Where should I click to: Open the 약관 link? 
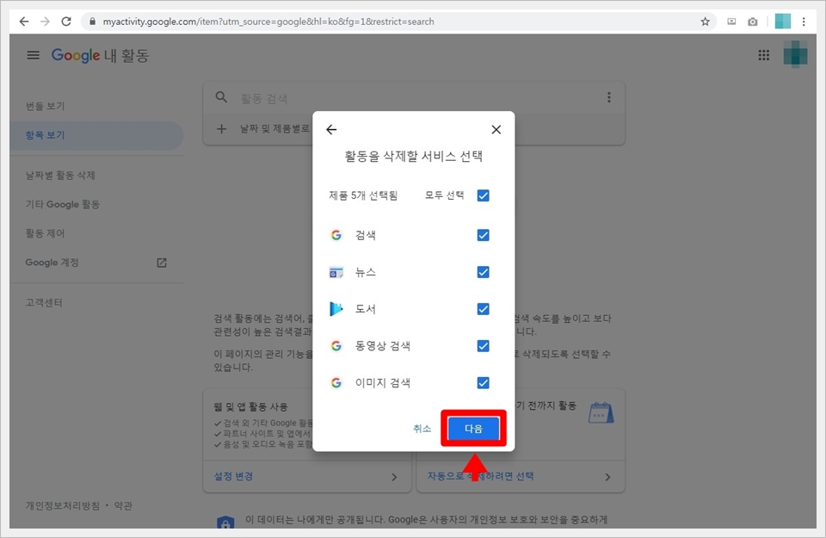click(123, 506)
